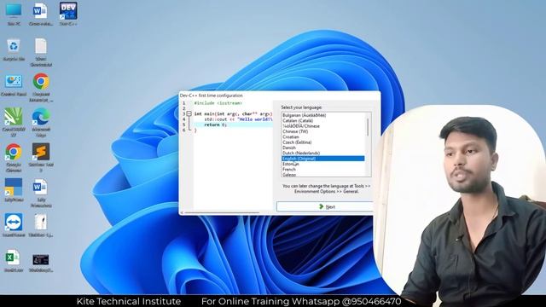546x307 pixels.
Task: Open the Word document beside This PC
Action: tap(41, 14)
